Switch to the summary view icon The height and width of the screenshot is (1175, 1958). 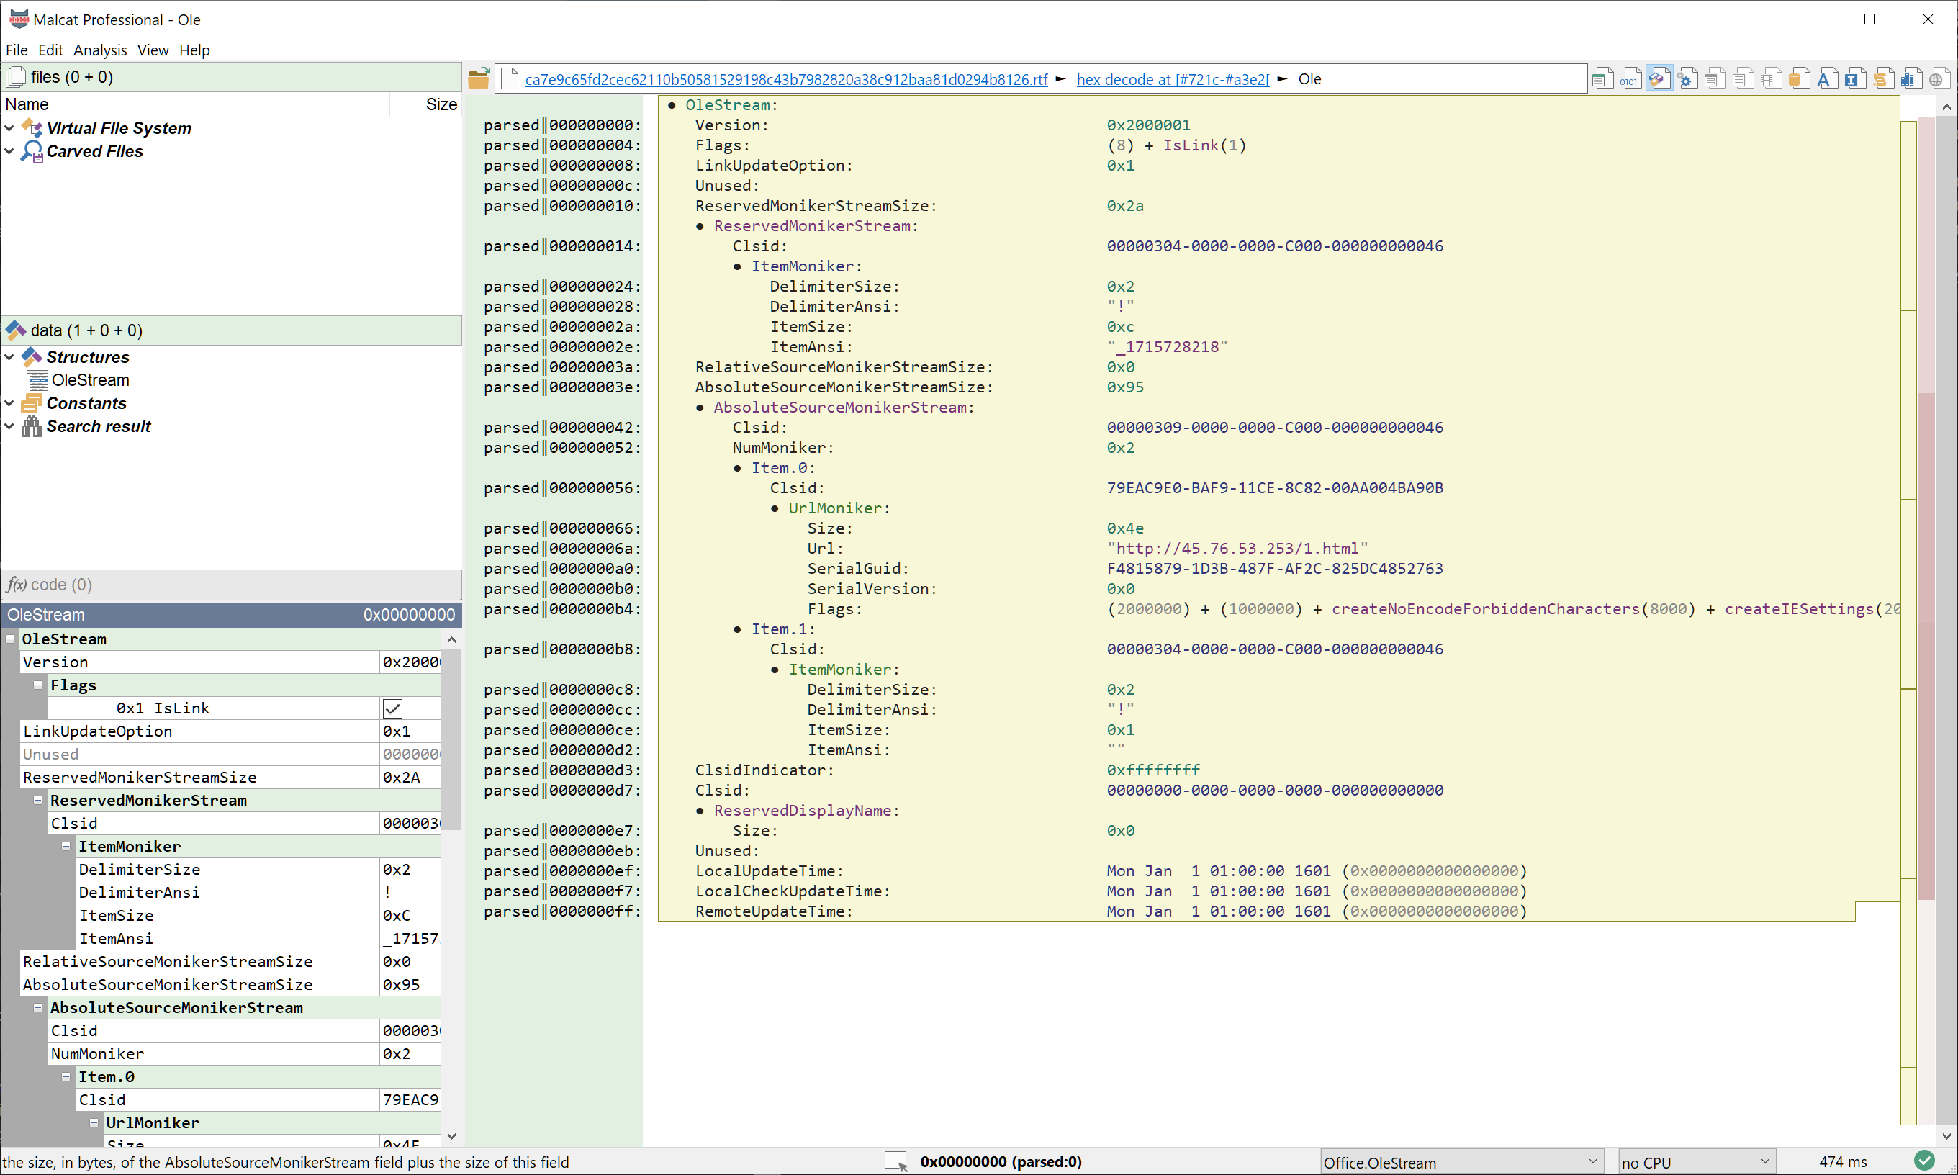click(1602, 78)
